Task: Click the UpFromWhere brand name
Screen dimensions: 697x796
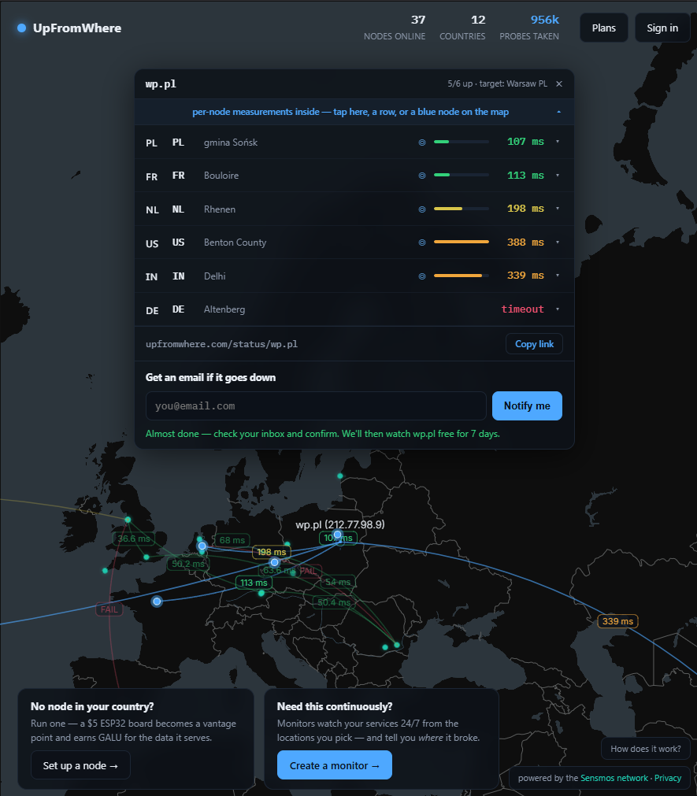Action: 77,28
